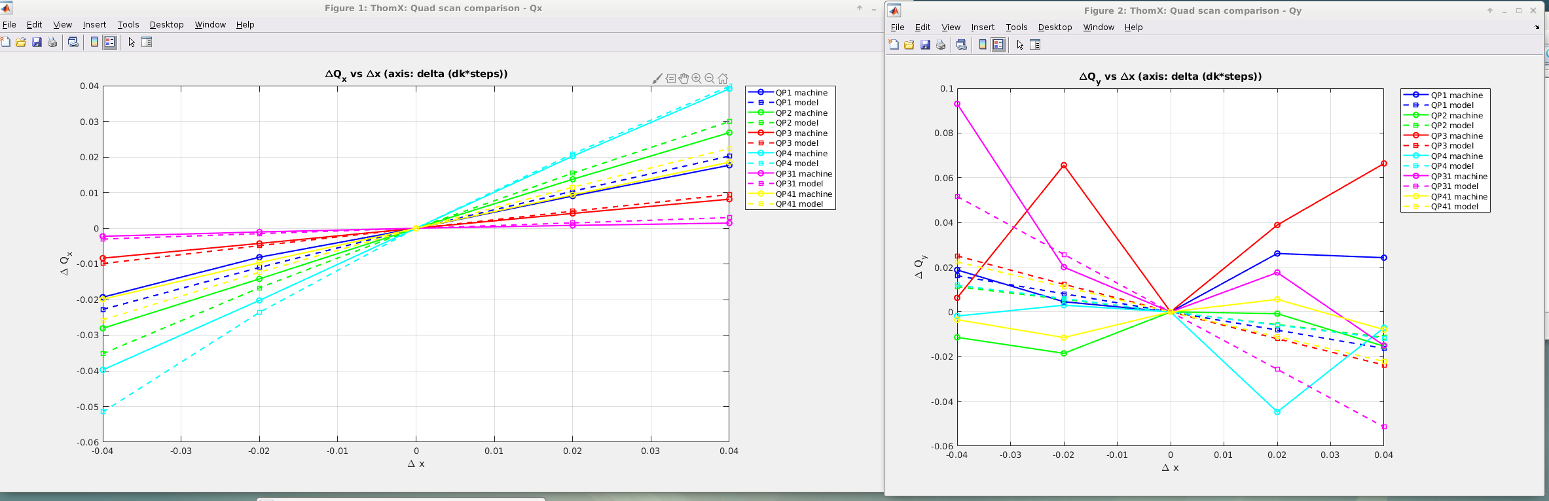The image size is (1549, 501).
Task: Click the data tips icon above Qx plot
Action: (671, 78)
